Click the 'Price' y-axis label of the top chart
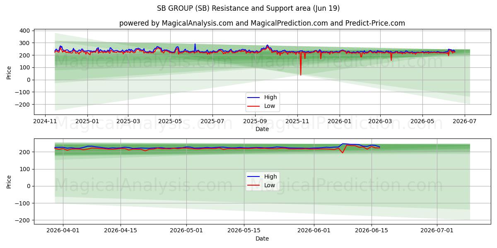The width and height of the screenshot is (497, 248). coord(9,72)
